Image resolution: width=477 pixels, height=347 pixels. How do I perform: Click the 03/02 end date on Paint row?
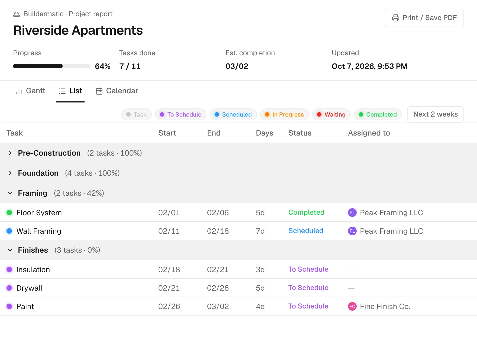click(218, 306)
